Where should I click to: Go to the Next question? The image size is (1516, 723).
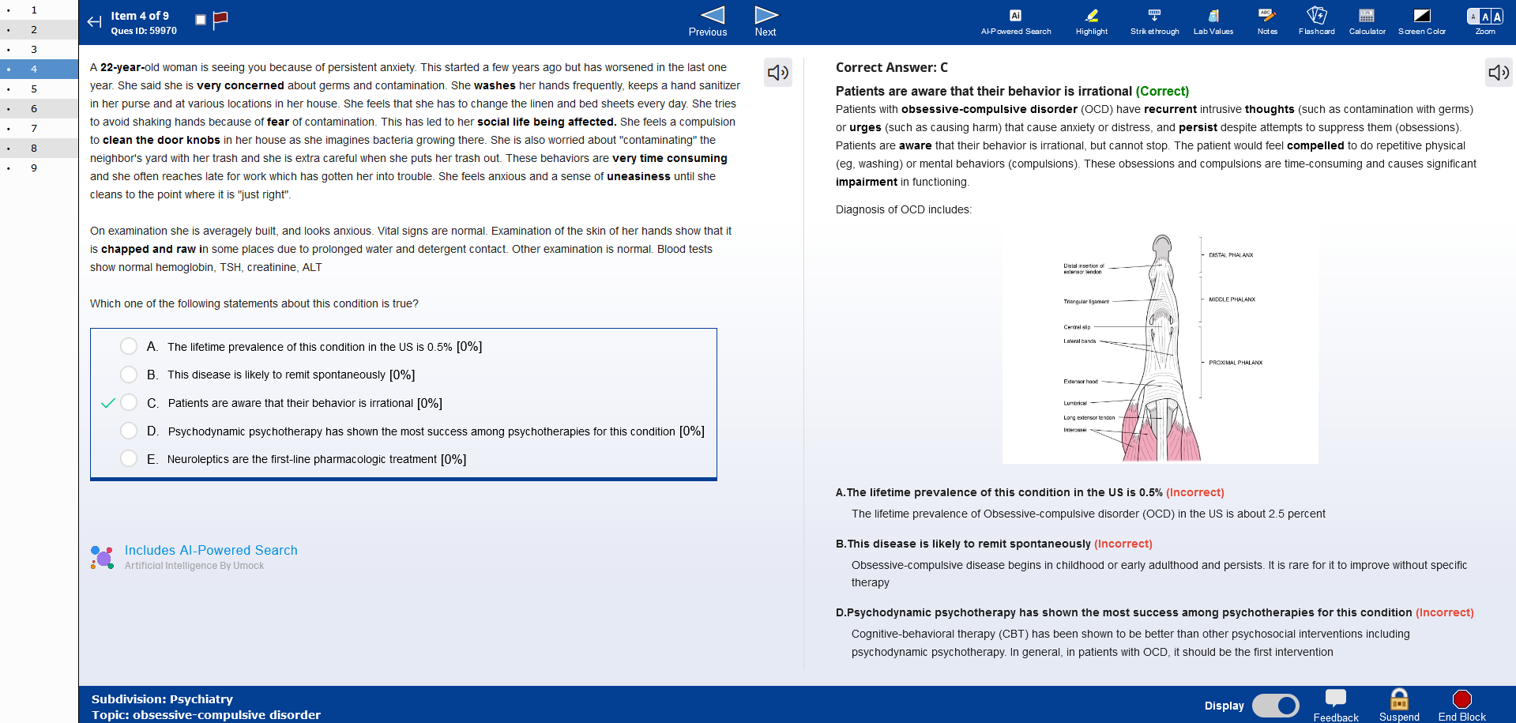tap(766, 21)
